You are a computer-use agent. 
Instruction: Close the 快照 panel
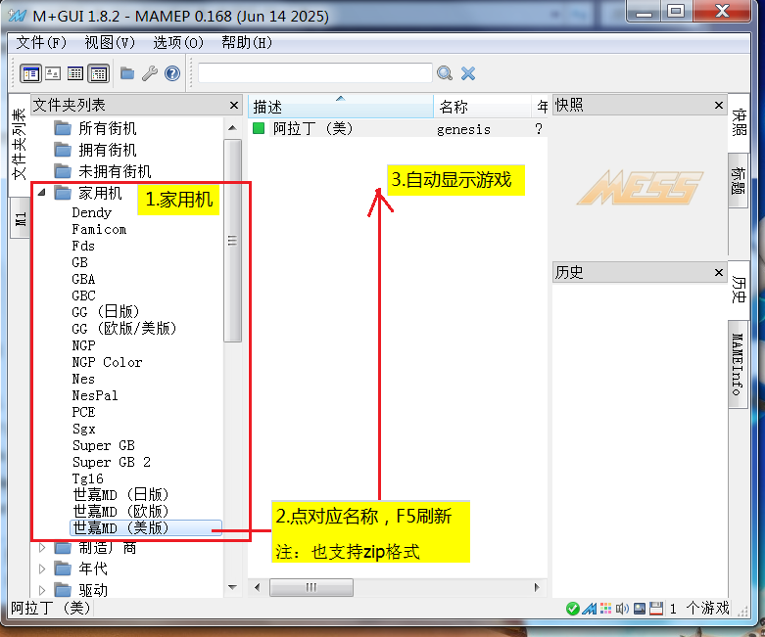pyautogui.click(x=719, y=106)
